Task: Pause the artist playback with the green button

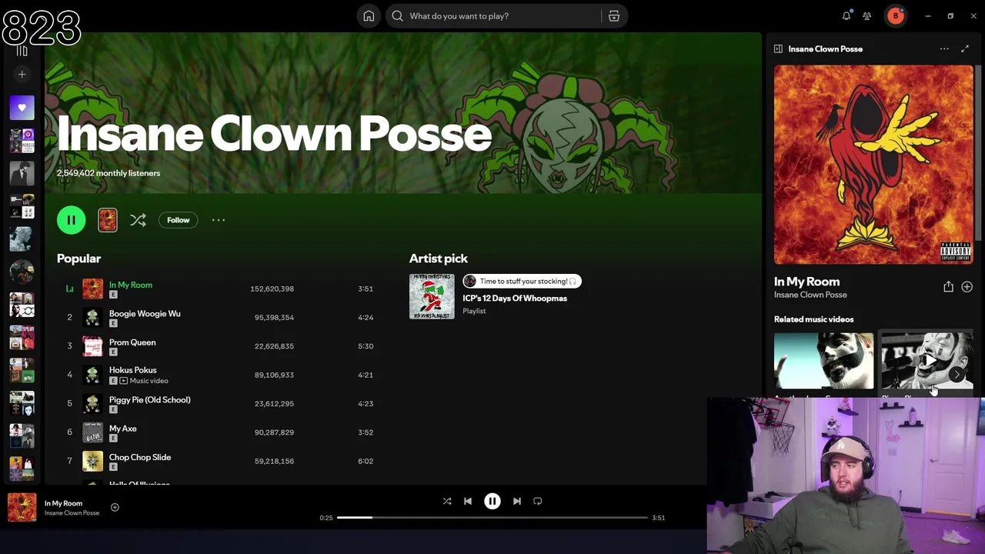Action: (x=71, y=220)
